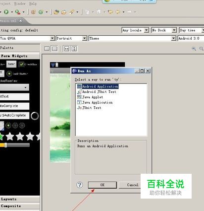204x211 pixels.
Task: Select Java Application run option
Action: [x=95, y=102]
